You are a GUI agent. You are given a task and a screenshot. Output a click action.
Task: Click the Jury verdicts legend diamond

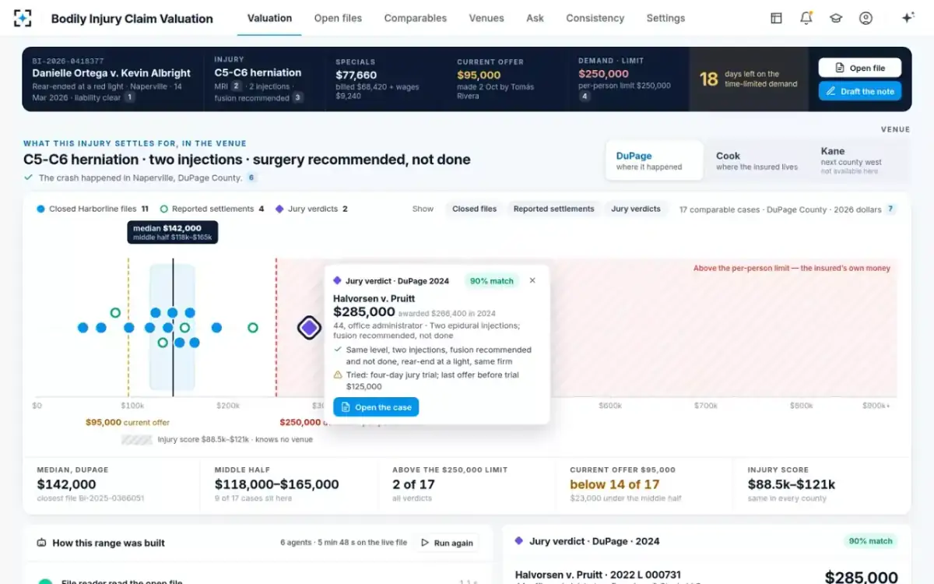(x=279, y=209)
